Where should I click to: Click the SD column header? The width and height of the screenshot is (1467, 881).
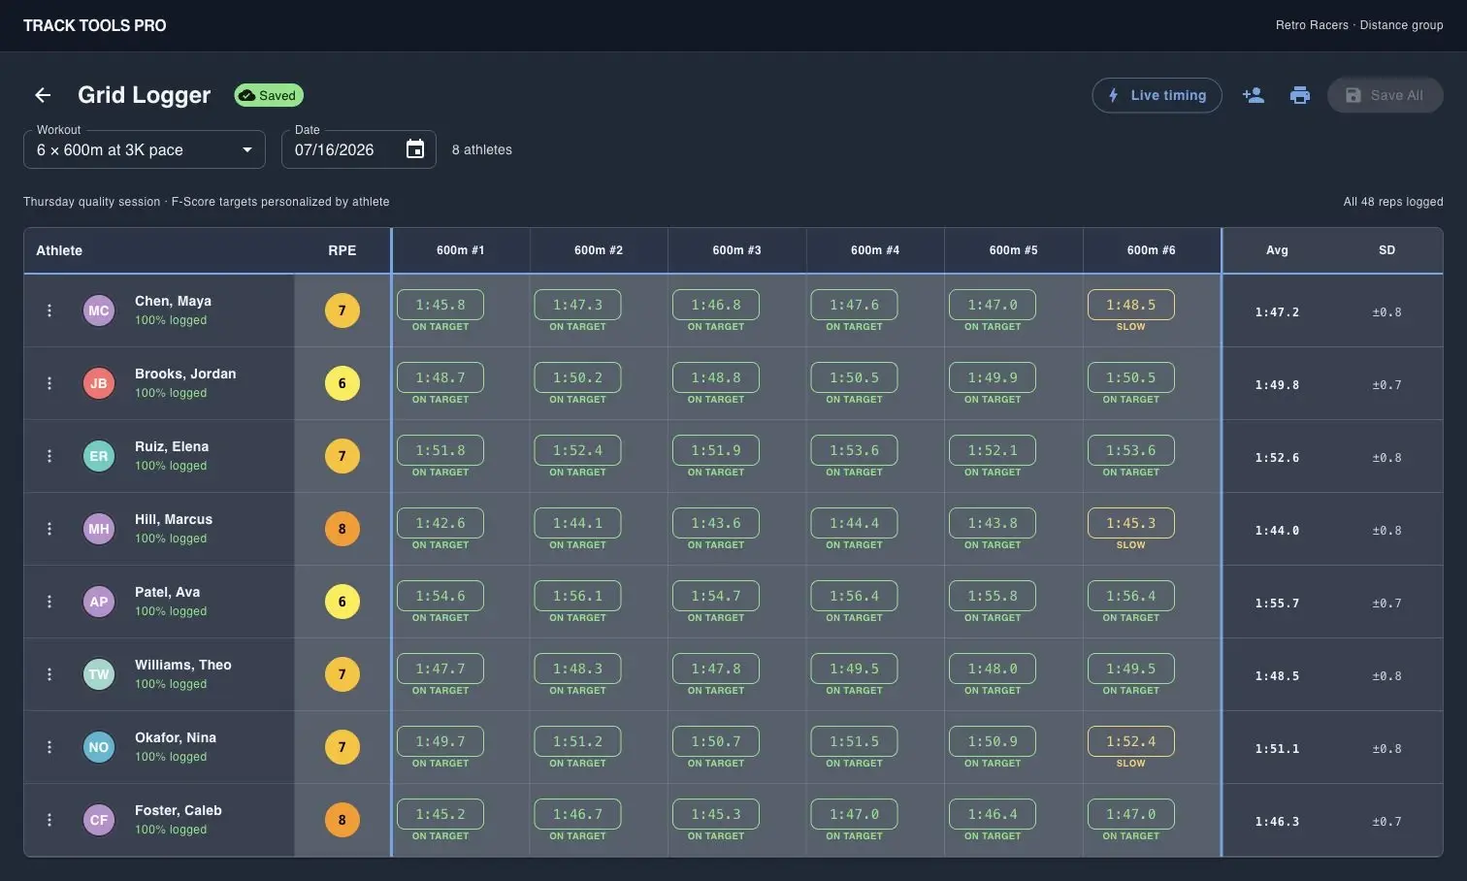1387,250
